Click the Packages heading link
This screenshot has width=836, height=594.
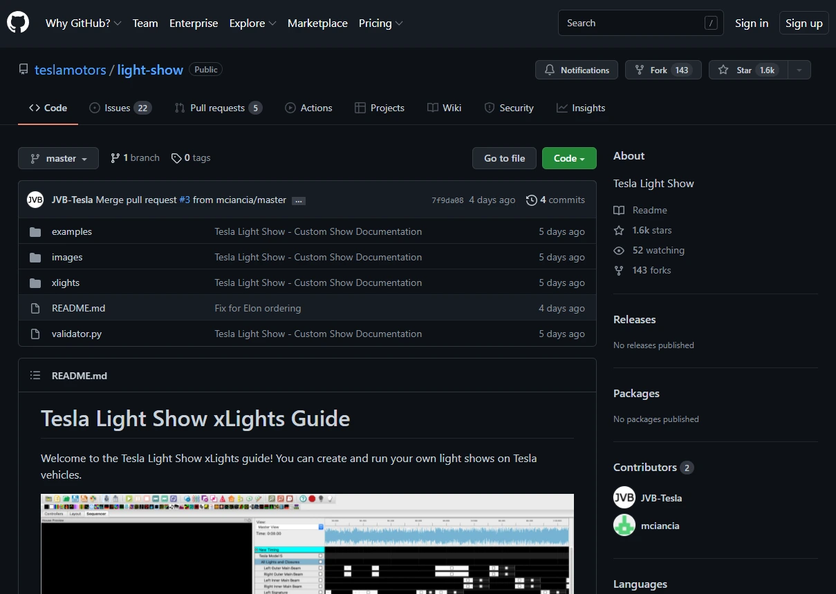pos(636,393)
